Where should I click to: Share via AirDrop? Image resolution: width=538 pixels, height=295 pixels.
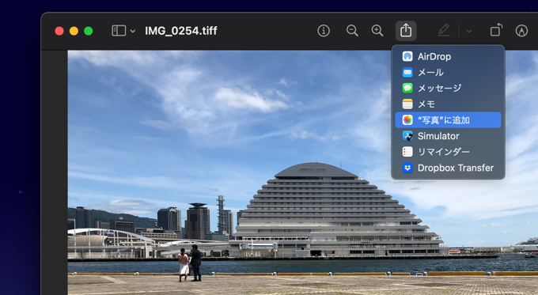[448, 57]
